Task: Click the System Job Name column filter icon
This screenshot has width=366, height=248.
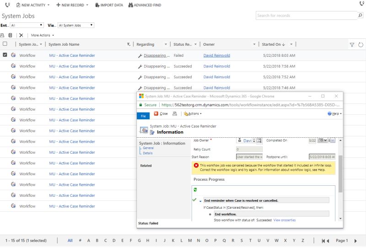Action: [129, 44]
